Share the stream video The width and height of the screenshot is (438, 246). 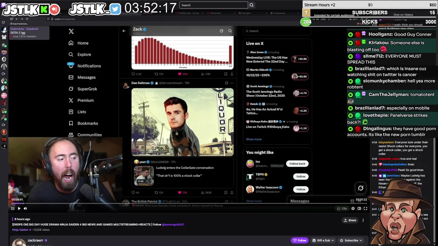350,220
